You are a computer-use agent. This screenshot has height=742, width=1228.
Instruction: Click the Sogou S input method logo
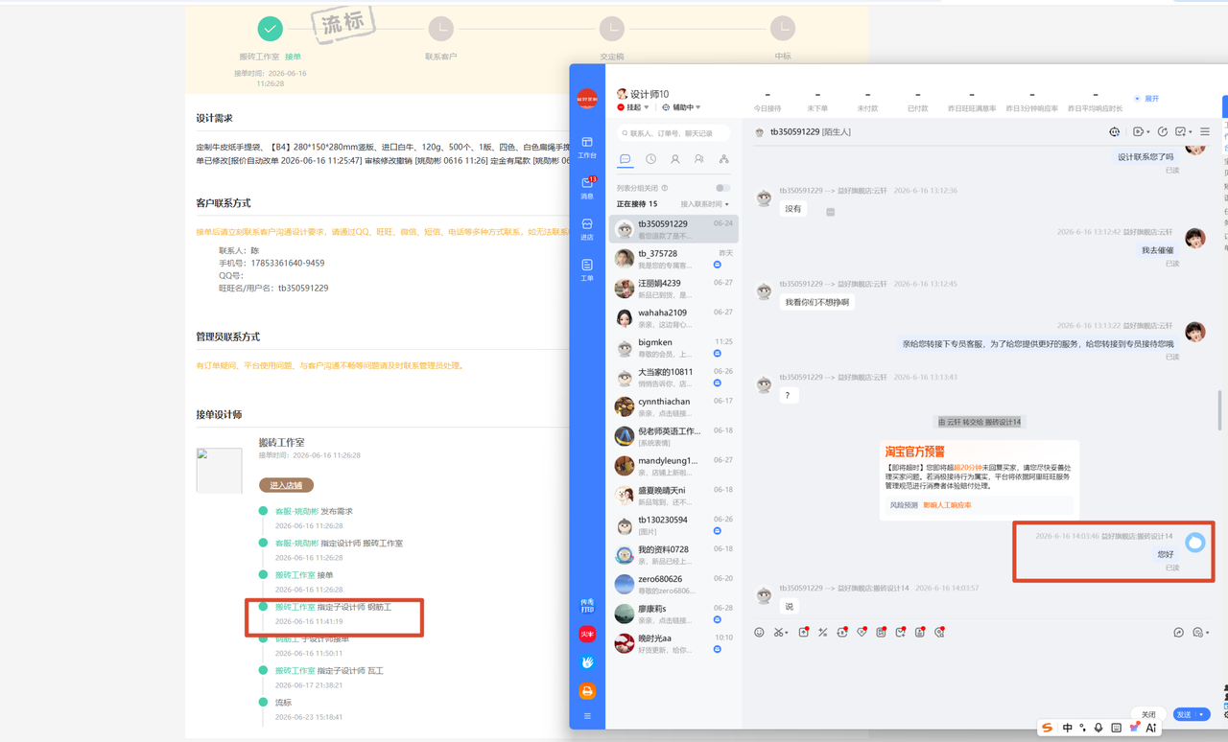click(x=1048, y=729)
